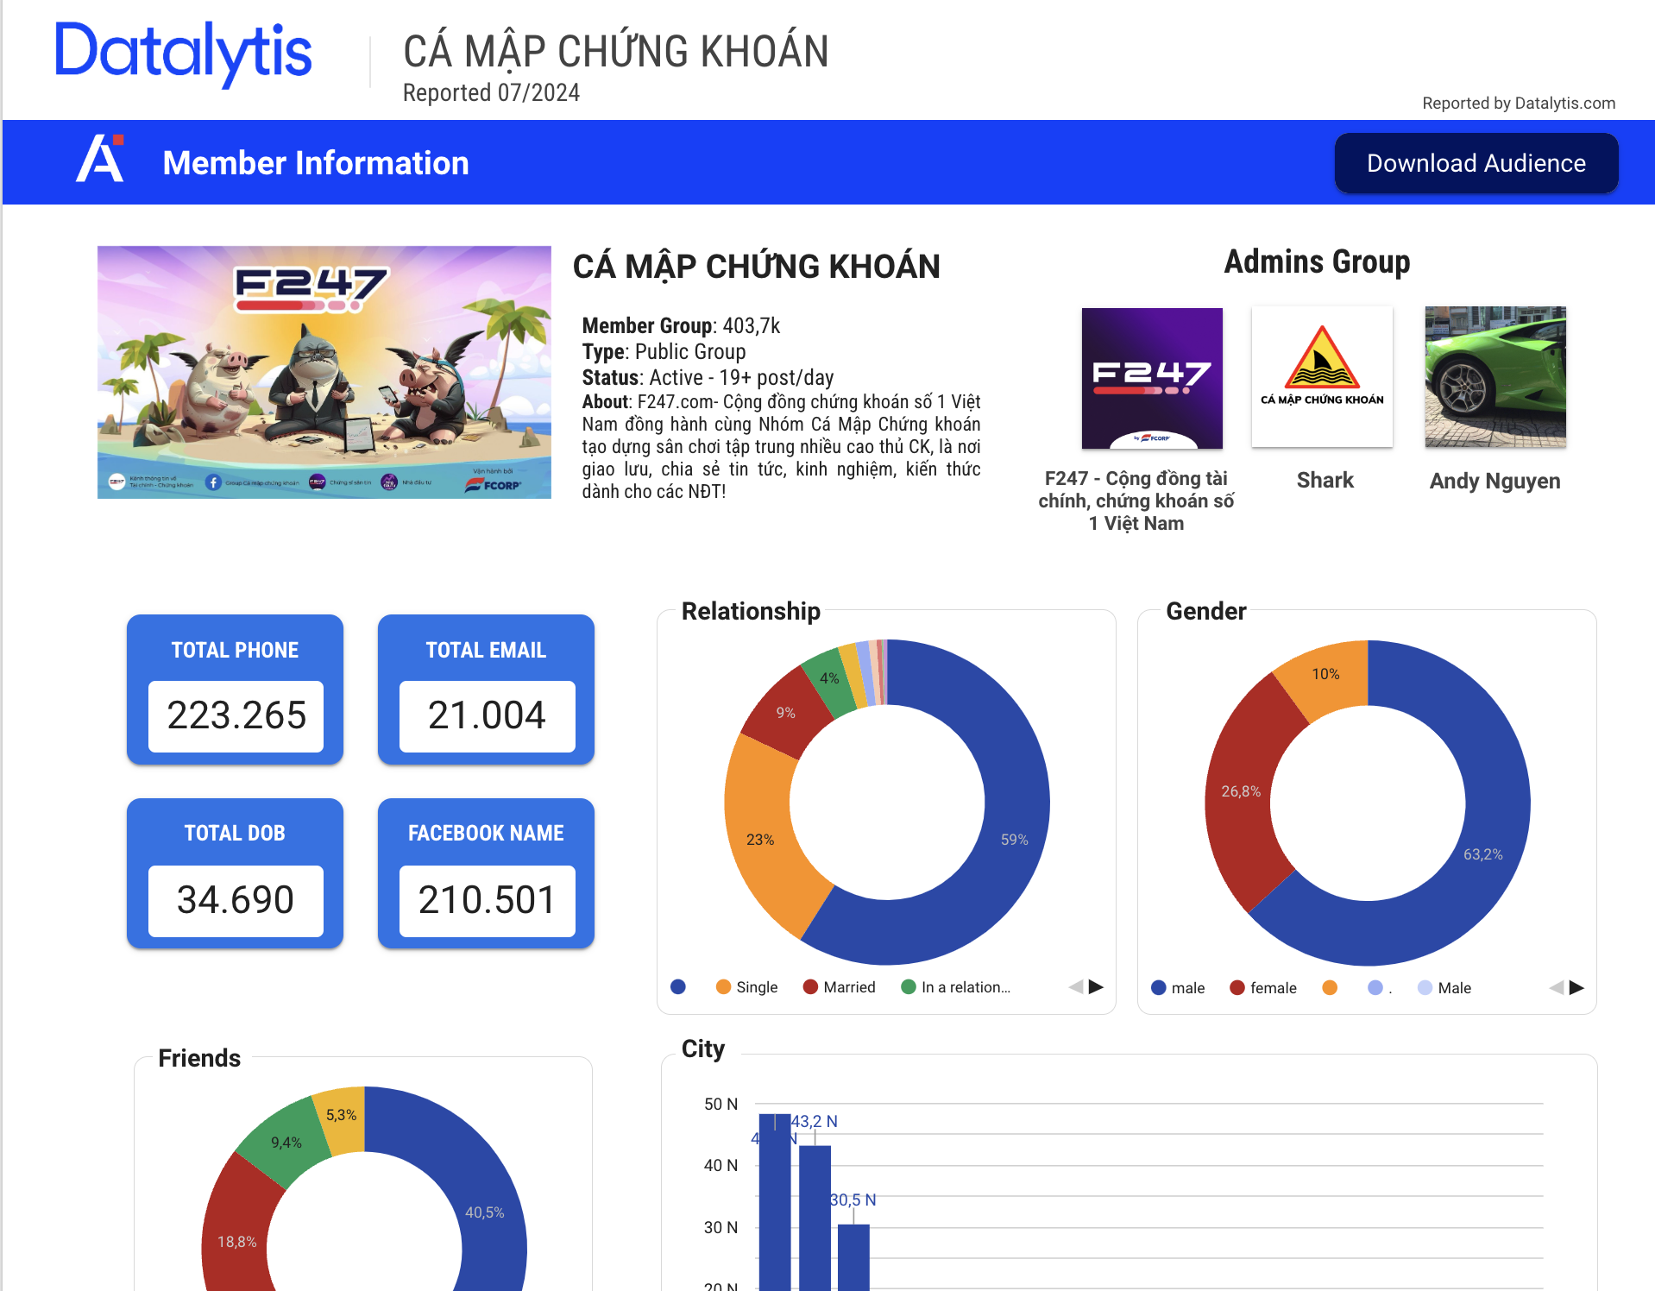Screen dimensions: 1655x1291
Task: Click Reported by Datalytis.com text
Action: pyautogui.click(x=1519, y=103)
